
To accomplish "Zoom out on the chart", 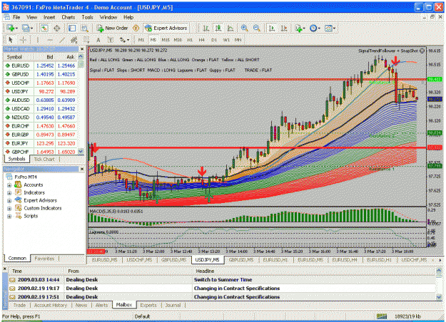I will (257, 28).
